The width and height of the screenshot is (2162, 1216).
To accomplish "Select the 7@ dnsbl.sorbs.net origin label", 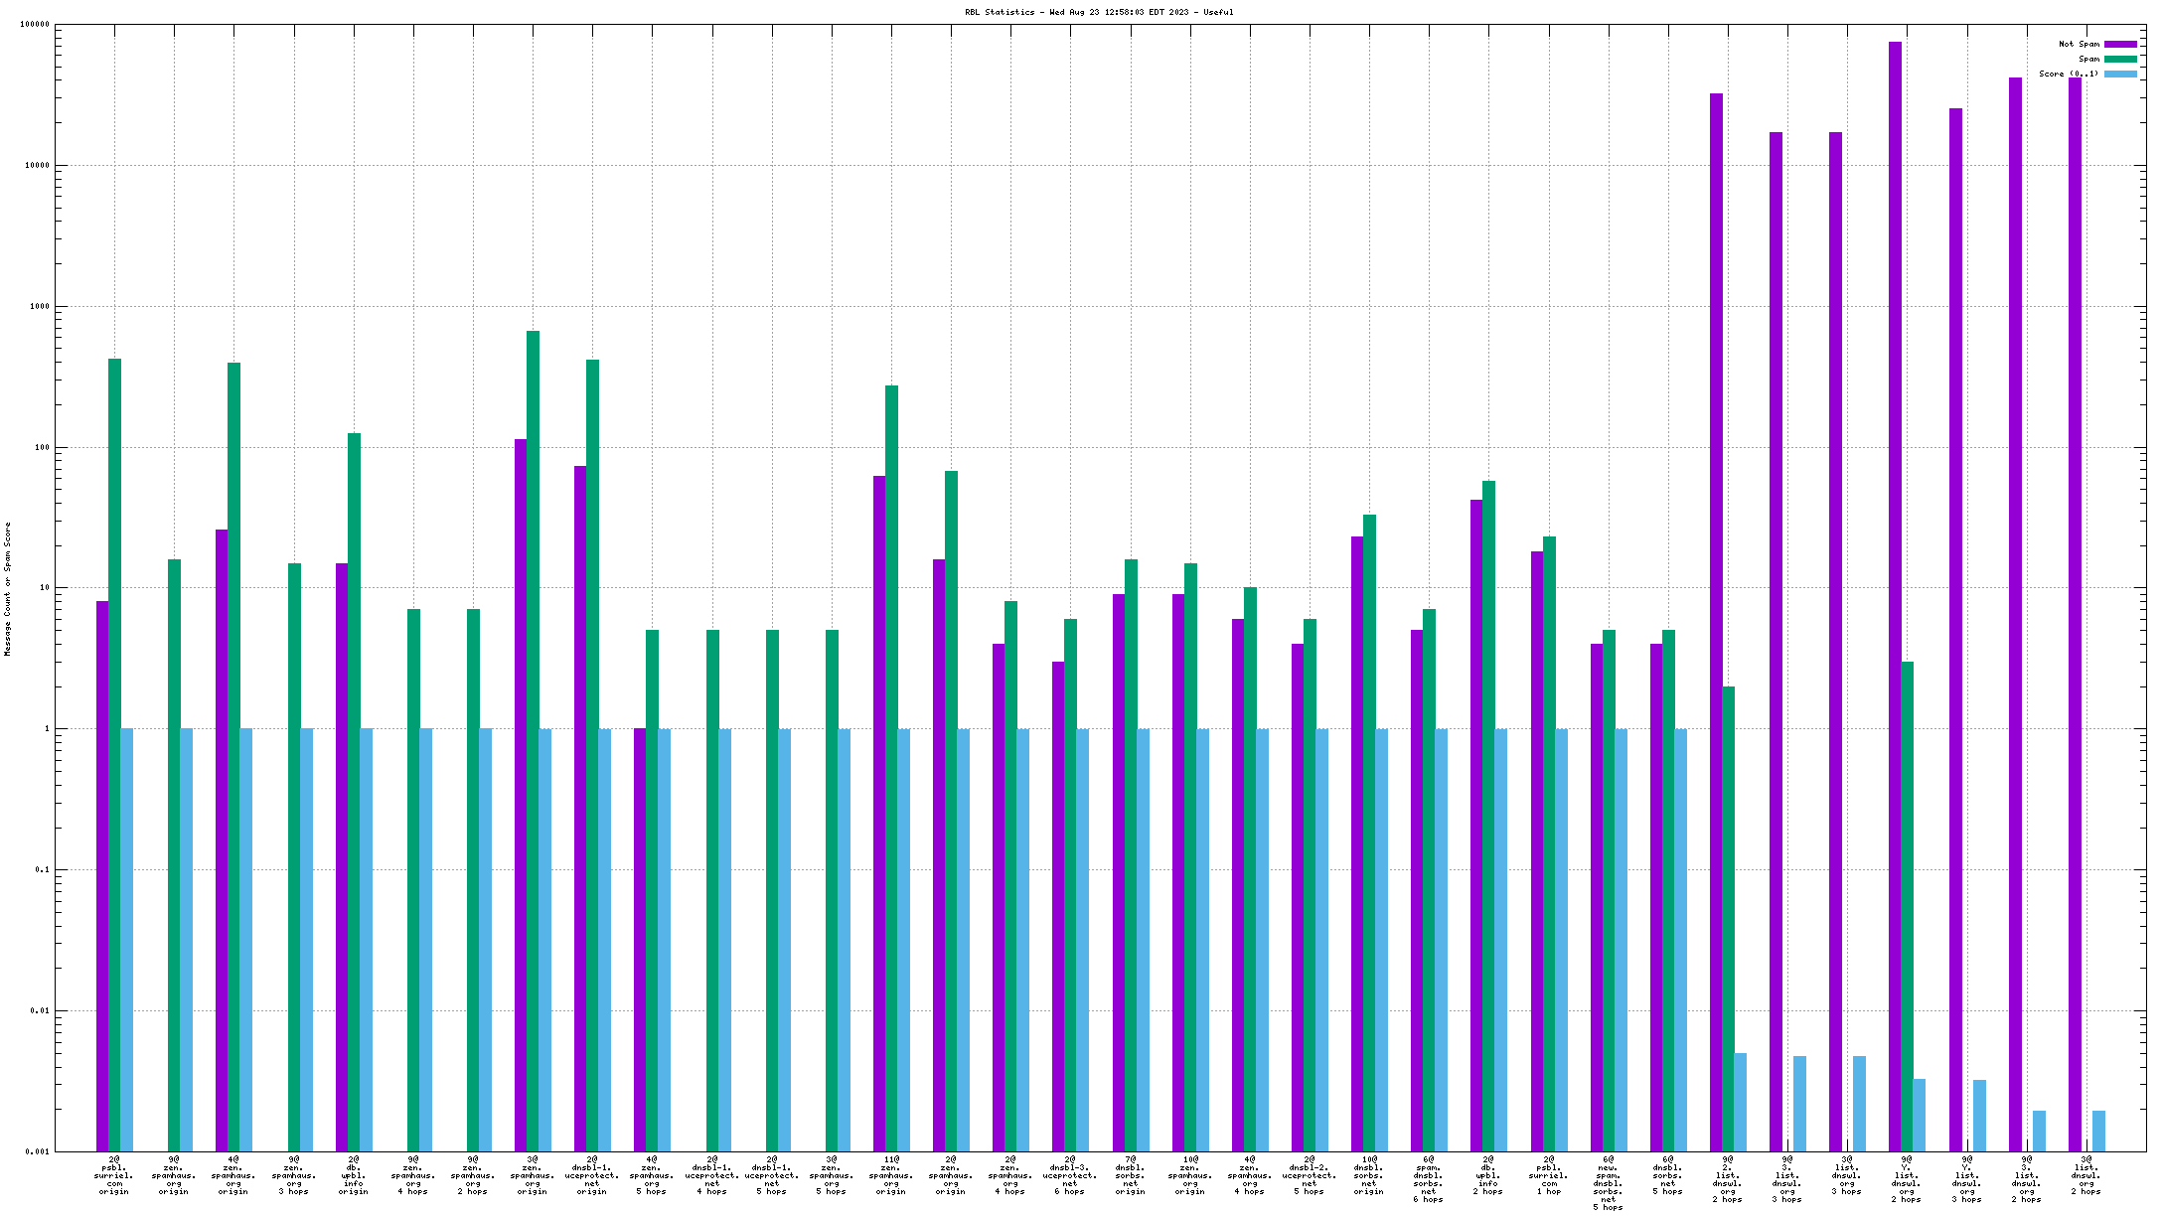I will 1130,1175.
